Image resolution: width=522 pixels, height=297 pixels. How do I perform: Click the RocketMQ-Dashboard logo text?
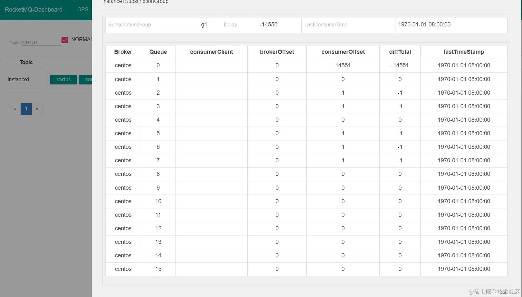(33, 10)
